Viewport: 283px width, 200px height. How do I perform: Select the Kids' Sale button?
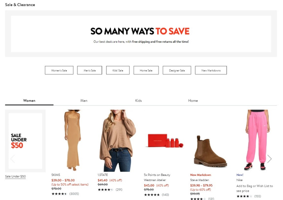pos(117,70)
